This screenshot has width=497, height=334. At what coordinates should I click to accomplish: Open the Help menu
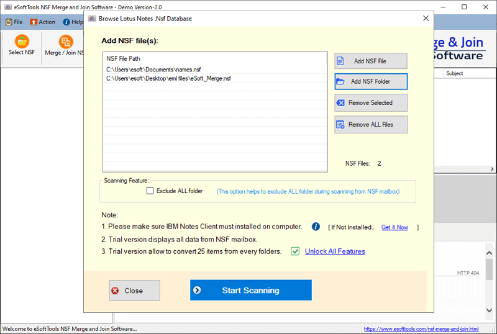click(x=73, y=22)
